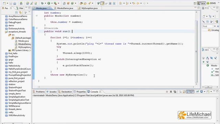Toggle Link with Editor in Package Explorer
The height and width of the screenshot is (124, 220).
[x=20, y=12]
